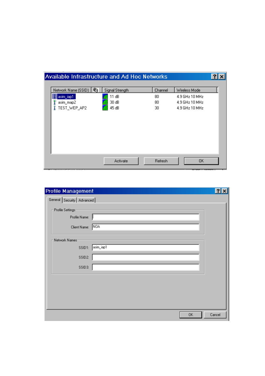Screen dimensions: 265x376
Task: Switch to the General tab
Action: (54, 200)
